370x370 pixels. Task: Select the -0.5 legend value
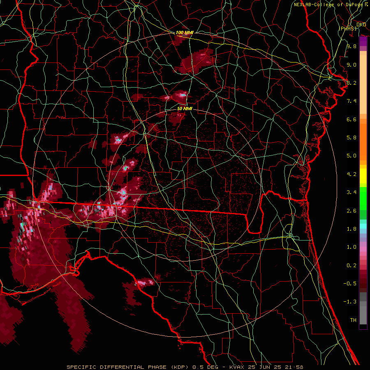350,284
